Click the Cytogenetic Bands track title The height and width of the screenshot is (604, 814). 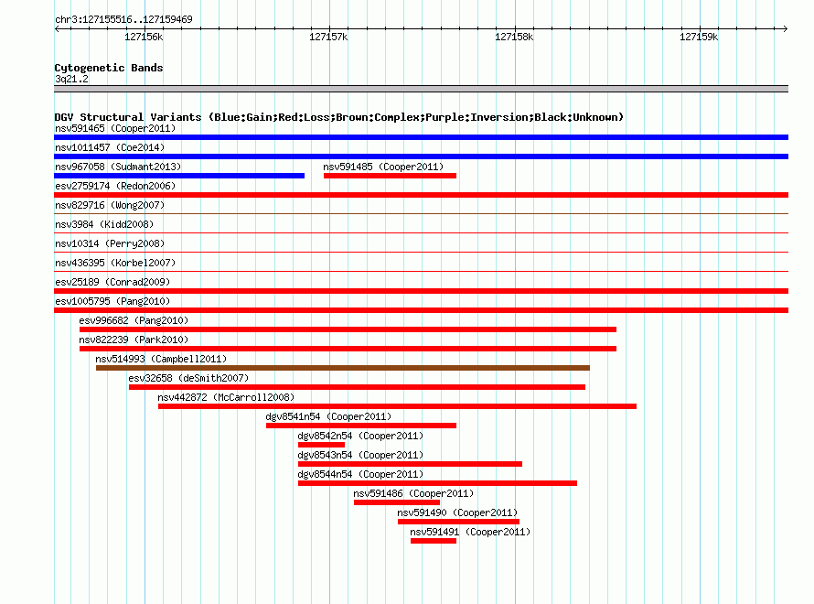point(109,68)
